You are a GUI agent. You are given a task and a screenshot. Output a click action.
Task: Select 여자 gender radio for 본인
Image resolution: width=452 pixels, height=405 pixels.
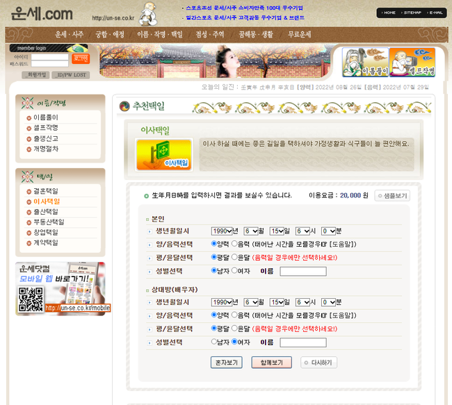click(x=234, y=271)
